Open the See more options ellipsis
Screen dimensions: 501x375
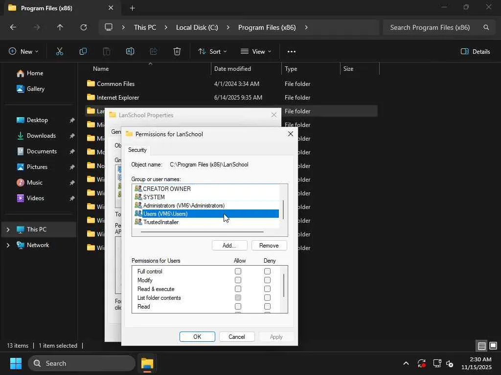[292, 51]
